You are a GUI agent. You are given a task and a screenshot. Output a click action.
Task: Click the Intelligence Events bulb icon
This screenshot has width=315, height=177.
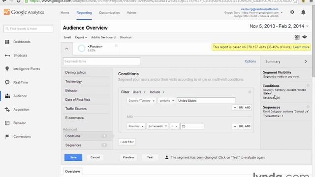point(7,69)
